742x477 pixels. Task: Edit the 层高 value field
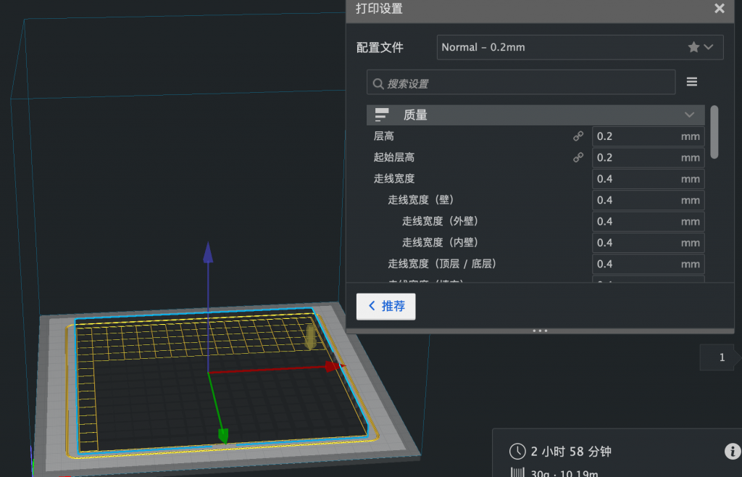click(x=649, y=136)
